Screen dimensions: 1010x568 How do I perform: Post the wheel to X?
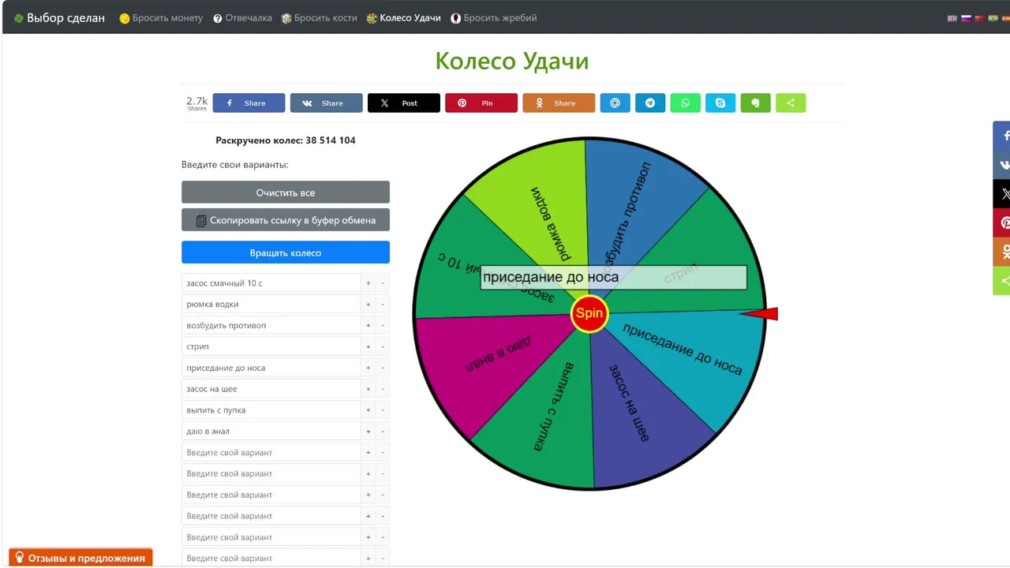(x=403, y=103)
